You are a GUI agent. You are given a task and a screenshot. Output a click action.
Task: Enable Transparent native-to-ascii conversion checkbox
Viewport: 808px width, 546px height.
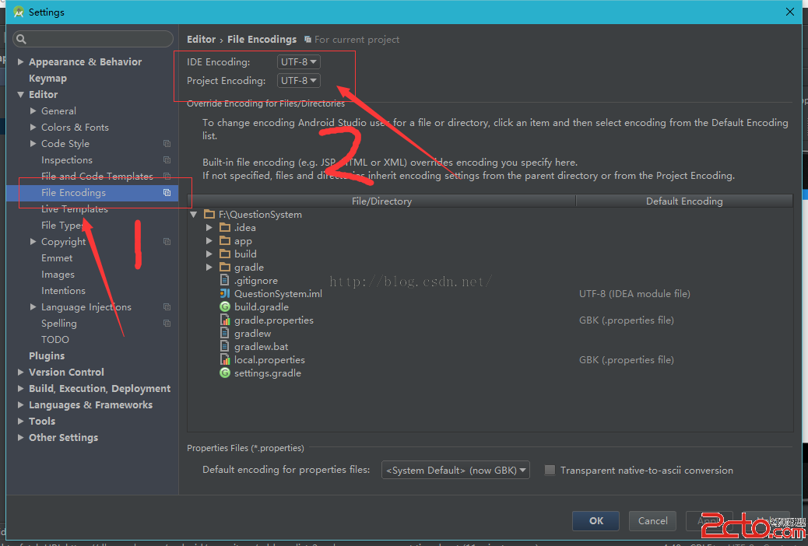(x=550, y=470)
